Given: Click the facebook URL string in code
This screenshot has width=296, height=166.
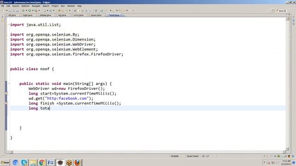Looking at the screenshot, I should tap(67, 98).
